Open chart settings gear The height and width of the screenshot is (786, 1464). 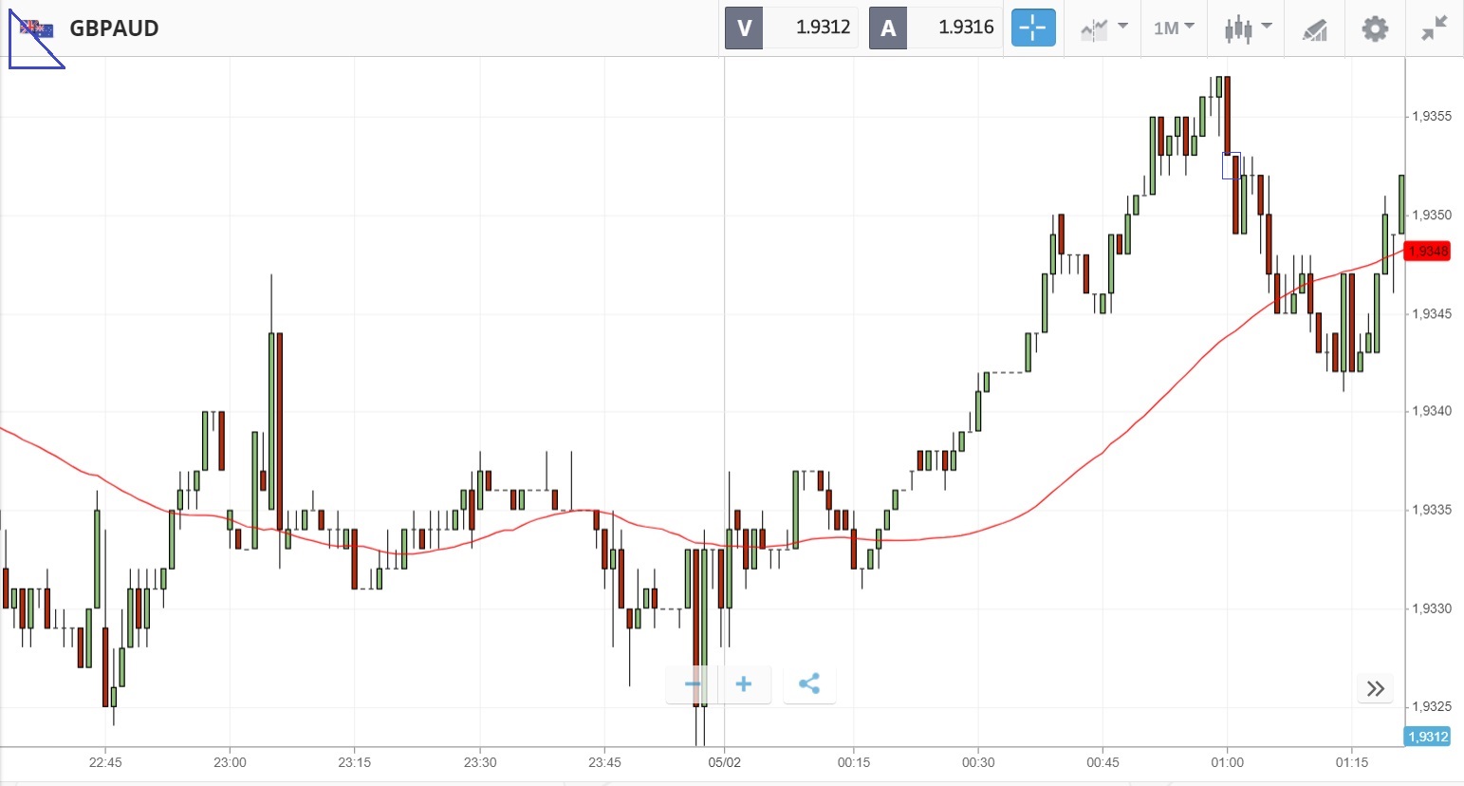tap(1375, 28)
